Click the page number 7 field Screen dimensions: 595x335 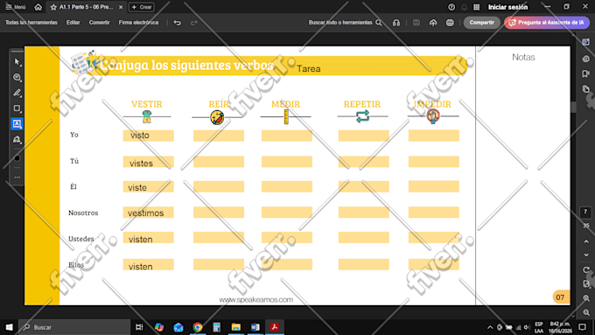[x=585, y=212]
